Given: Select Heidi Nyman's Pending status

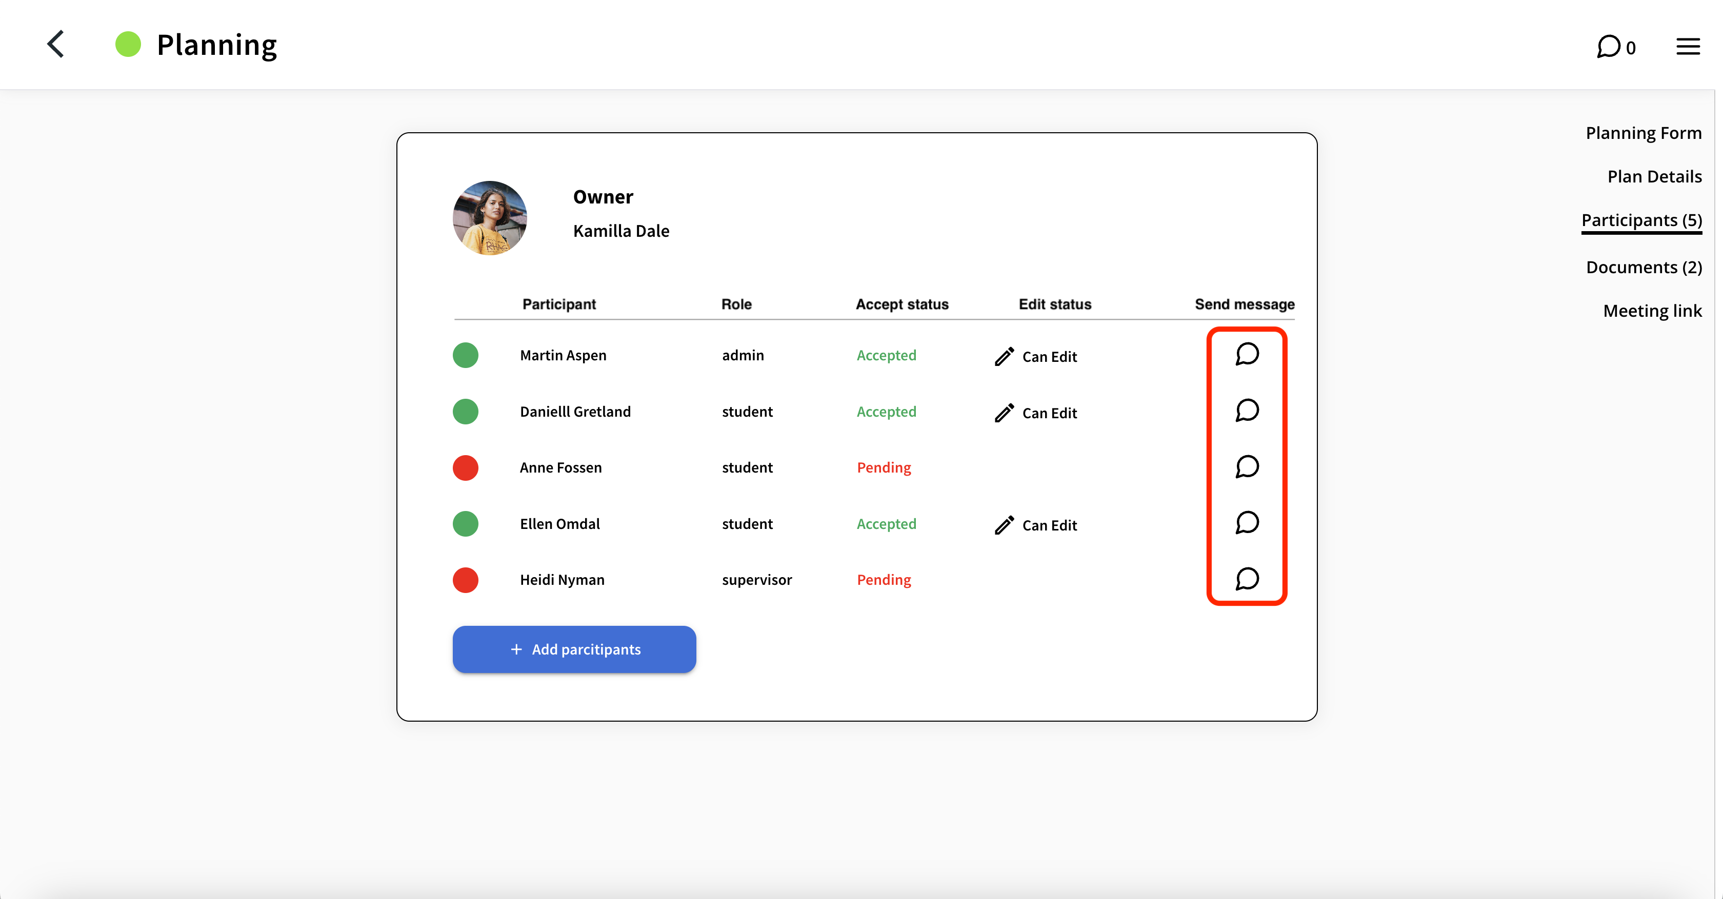Looking at the screenshot, I should click(x=884, y=580).
